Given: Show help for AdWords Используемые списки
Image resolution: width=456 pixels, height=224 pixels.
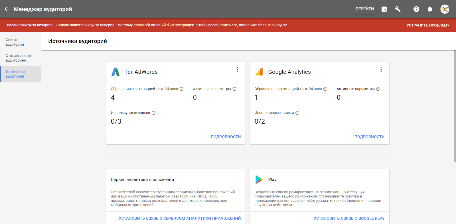Looking at the screenshot, I should click(154, 113).
